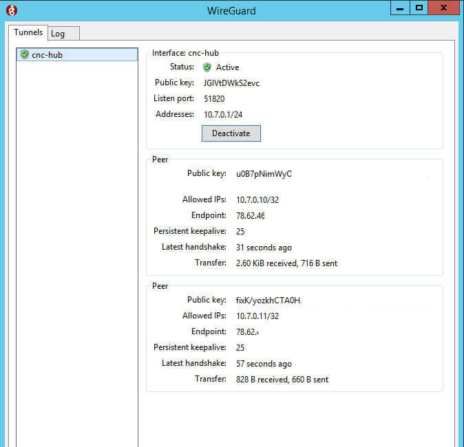Click the interface address 10.7.0.1/24
This screenshot has height=447, width=464.
[223, 114]
